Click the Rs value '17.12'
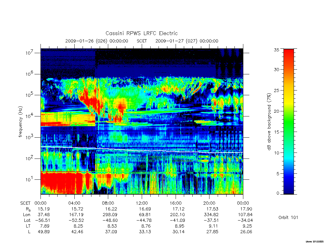The width and height of the screenshot is (324, 243). tap(179, 209)
